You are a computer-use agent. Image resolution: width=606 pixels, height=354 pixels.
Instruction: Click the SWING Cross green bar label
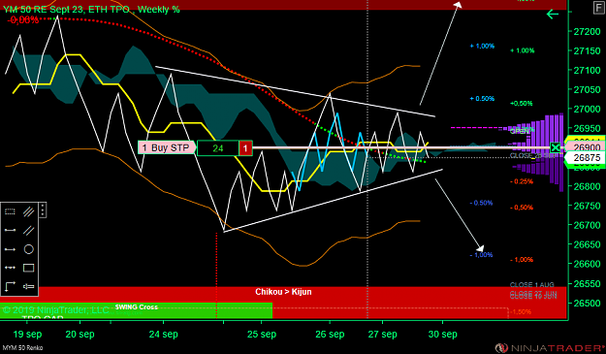click(x=137, y=307)
